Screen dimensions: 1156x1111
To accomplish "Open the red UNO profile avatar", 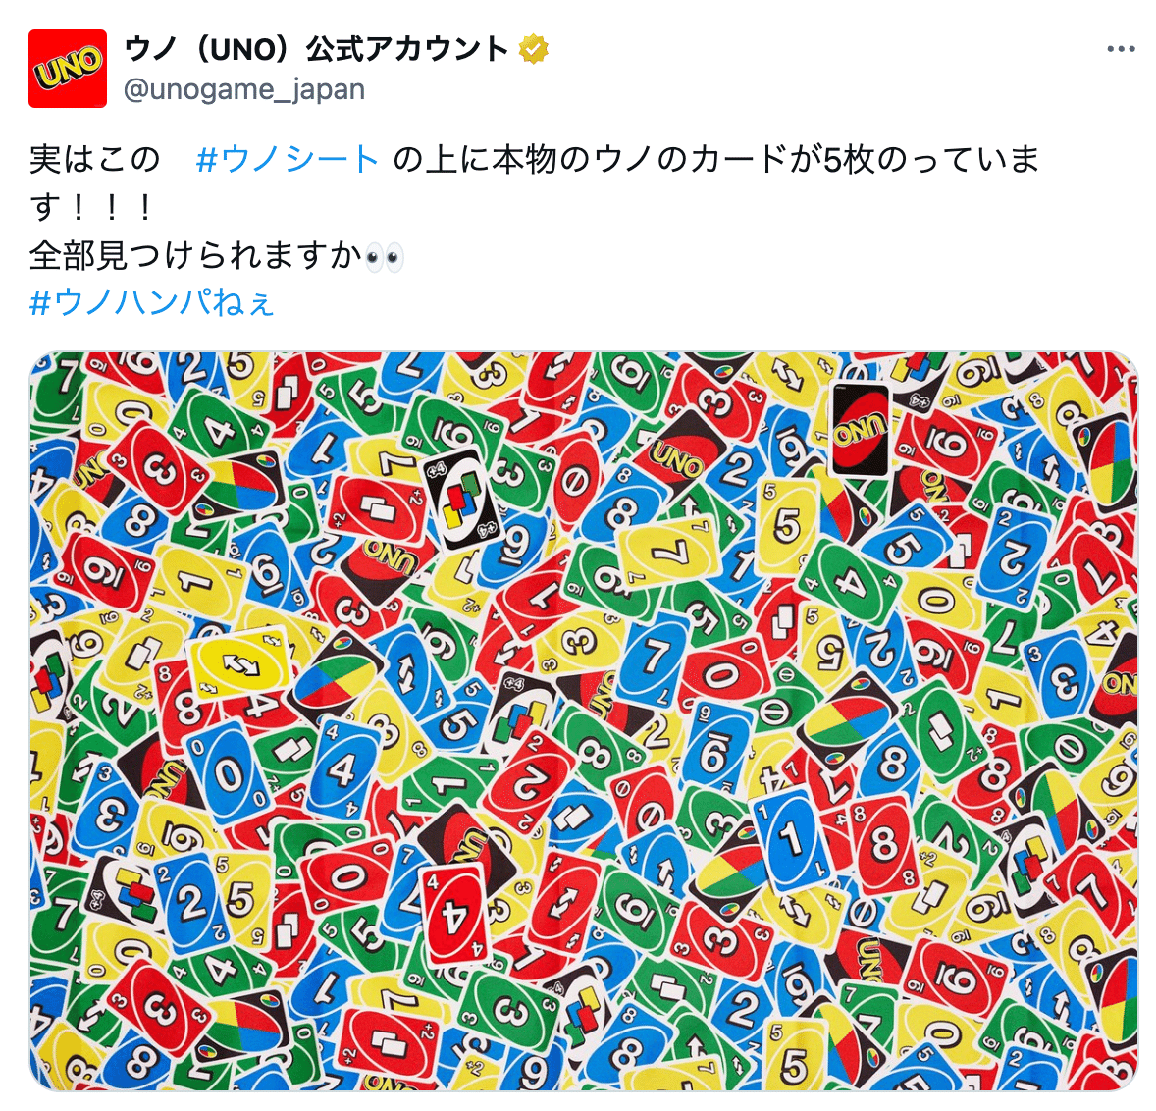I will pyautogui.click(x=68, y=69).
